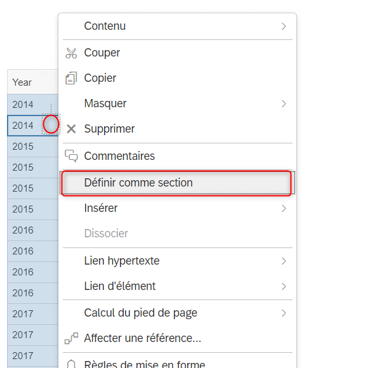
Task: Expand the Contenu submenu arrow
Action: point(284,26)
